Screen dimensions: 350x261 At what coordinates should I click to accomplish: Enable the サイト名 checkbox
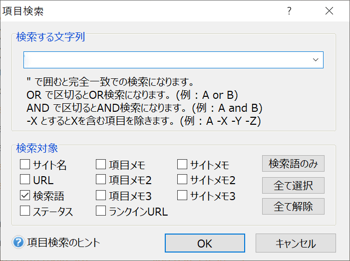tap(25, 164)
